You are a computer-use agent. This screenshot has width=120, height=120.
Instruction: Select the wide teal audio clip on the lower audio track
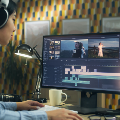click(76, 82)
